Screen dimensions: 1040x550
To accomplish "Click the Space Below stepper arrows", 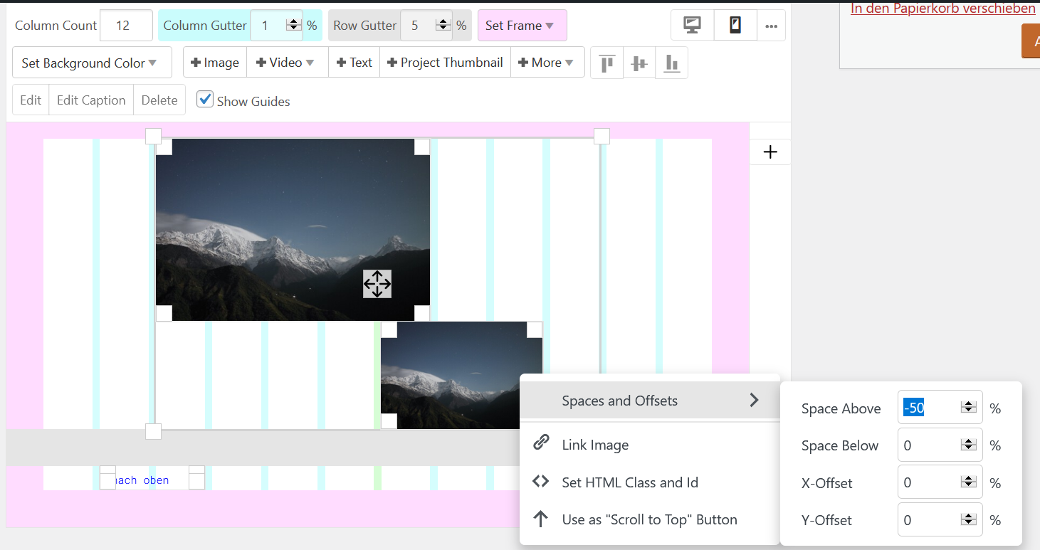I will pos(968,445).
